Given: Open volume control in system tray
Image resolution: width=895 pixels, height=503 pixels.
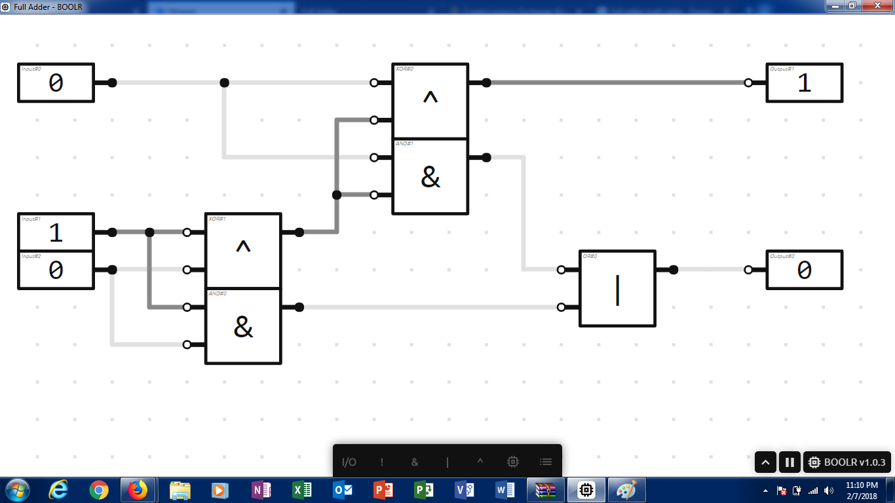Looking at the screenshot, I should (x=828, y=491).
